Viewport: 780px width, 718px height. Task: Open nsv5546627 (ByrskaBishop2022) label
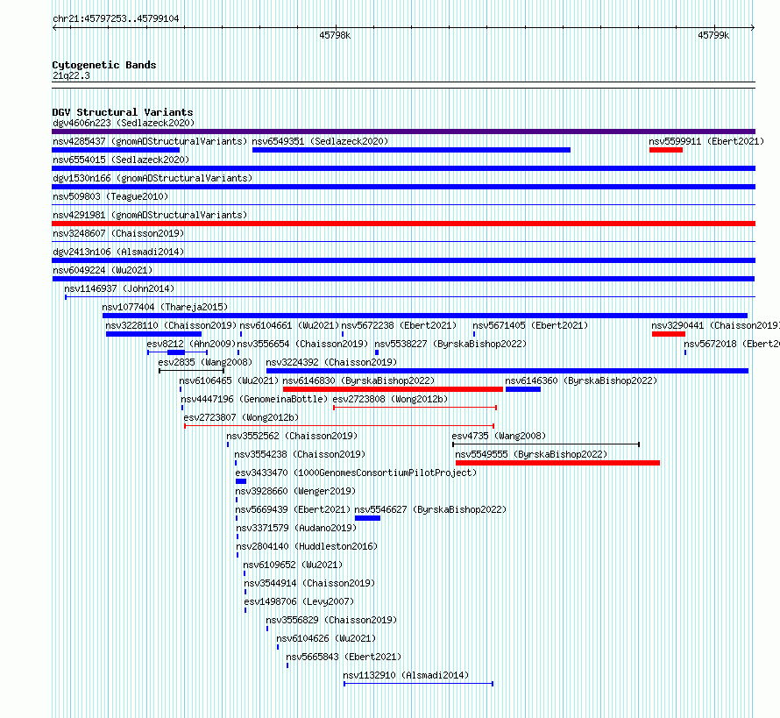(430, 509)
